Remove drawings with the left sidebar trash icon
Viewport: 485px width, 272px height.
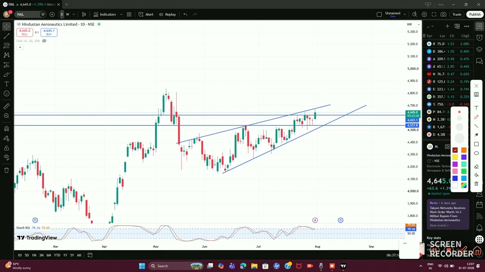[6, 170]
